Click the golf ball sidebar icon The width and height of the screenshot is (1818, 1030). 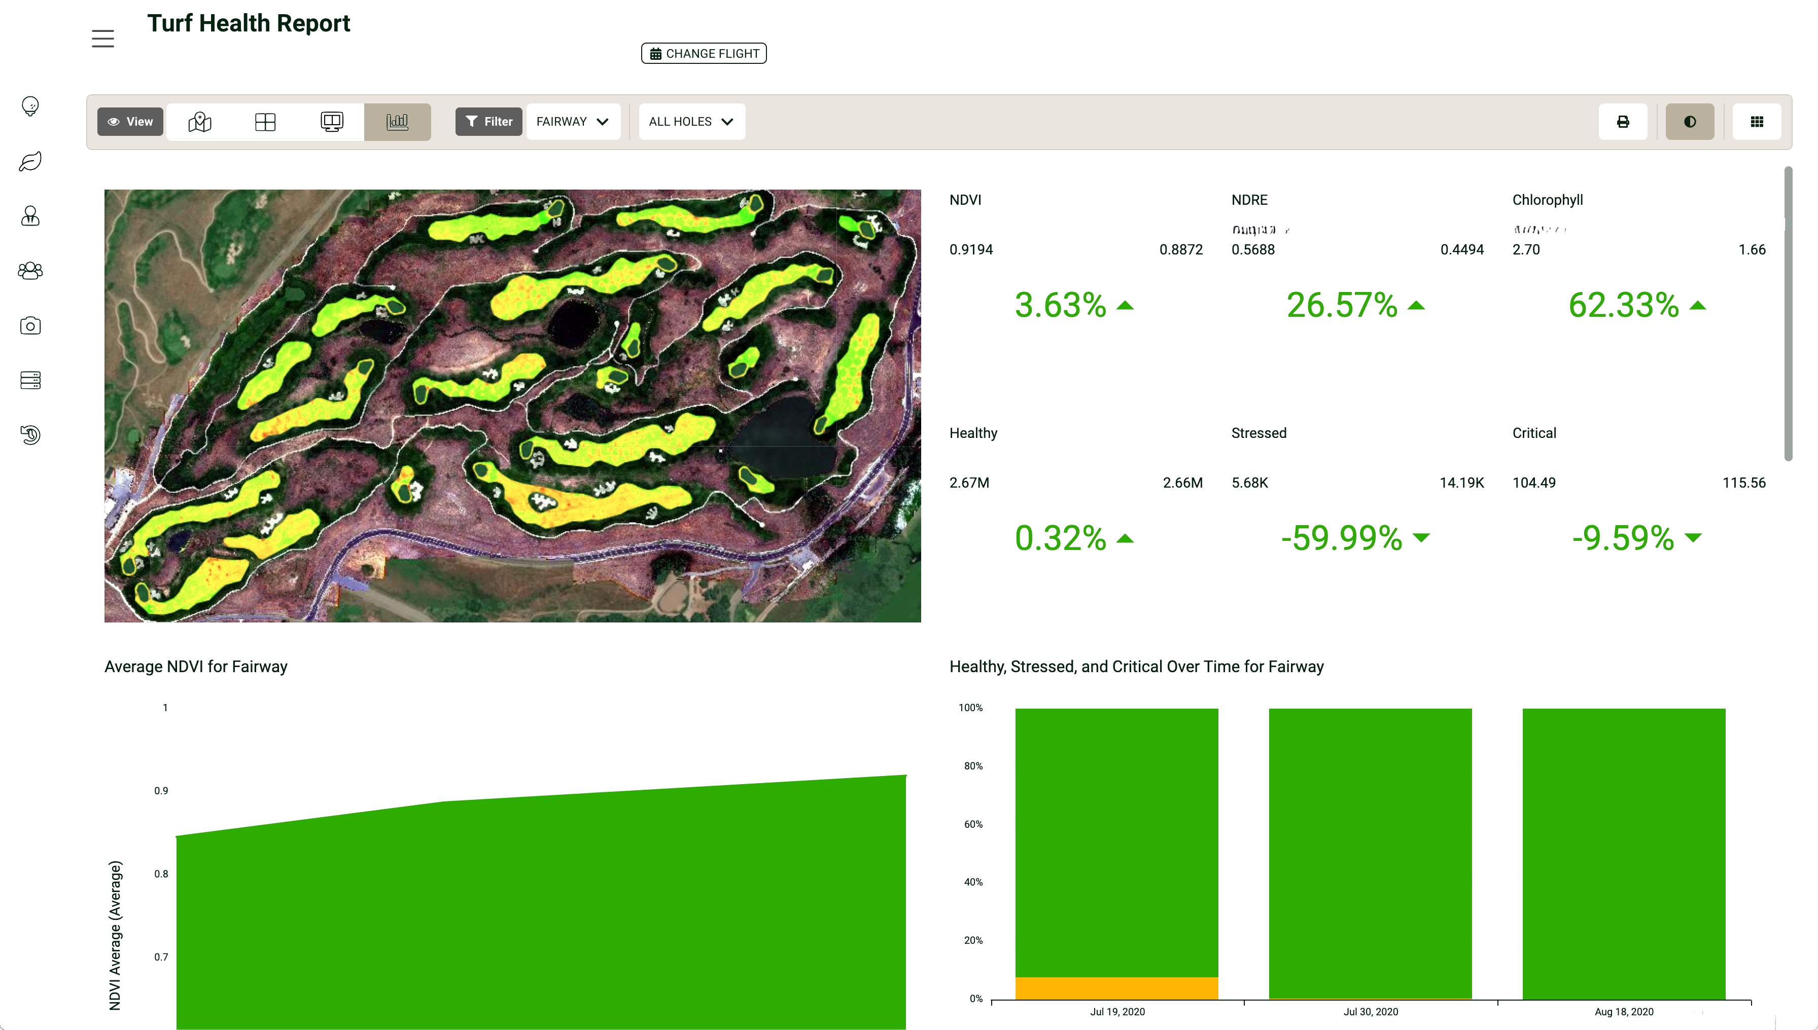[x=30, y=106]
